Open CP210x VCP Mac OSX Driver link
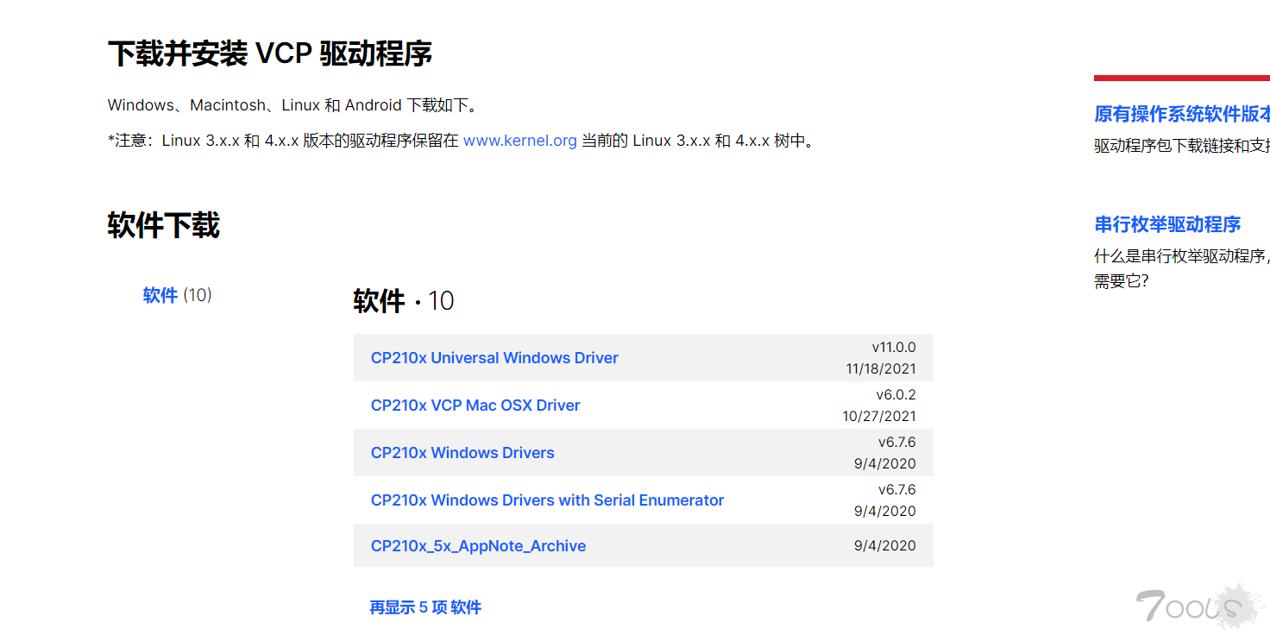1270x635 pixels. 475,406
